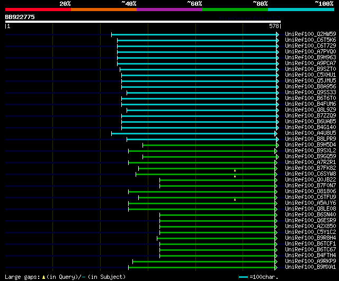Click the orange ~40% identity color swatch
This screenshot has width=339, height=281.
[x=104, y=10]
